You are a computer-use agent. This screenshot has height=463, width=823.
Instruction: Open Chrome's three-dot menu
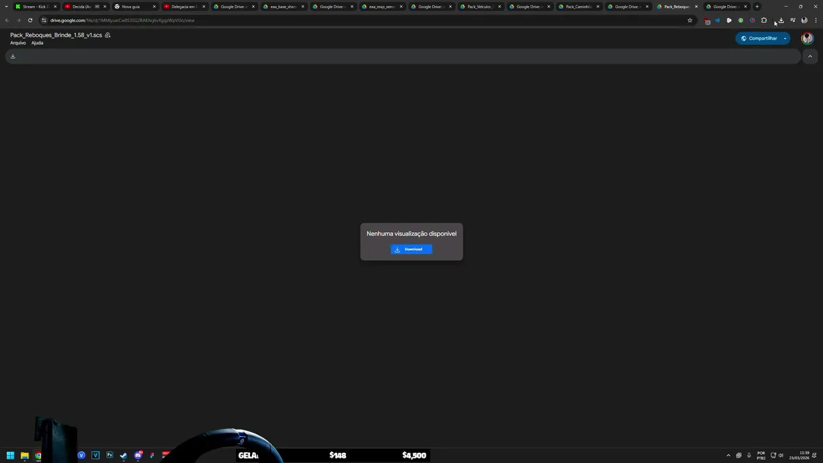click(815, 21)
